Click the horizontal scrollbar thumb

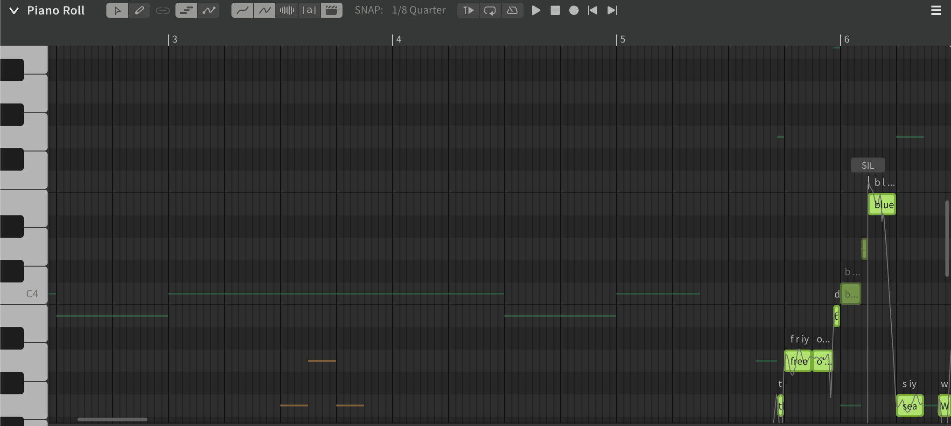(112, 419)
